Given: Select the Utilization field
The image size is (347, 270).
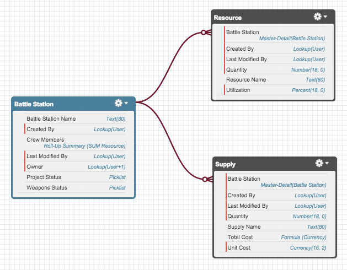Looking at the screenshot, I should tap(275, 90).
